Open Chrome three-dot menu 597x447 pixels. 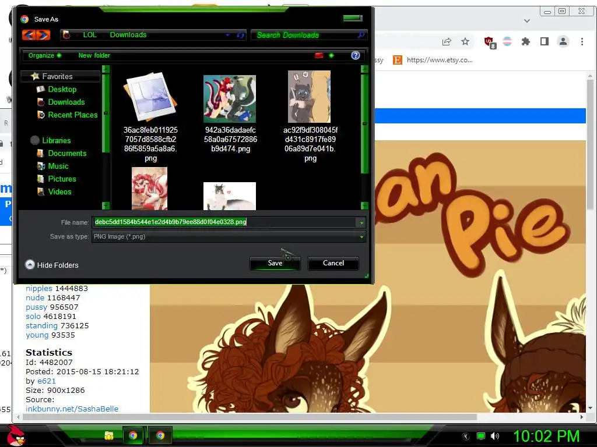582,41
